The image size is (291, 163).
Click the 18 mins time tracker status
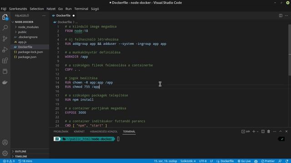25,161
